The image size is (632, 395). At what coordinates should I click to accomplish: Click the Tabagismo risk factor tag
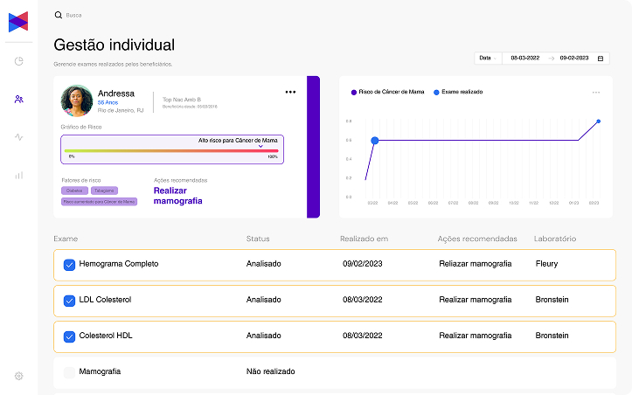point(103,190)
